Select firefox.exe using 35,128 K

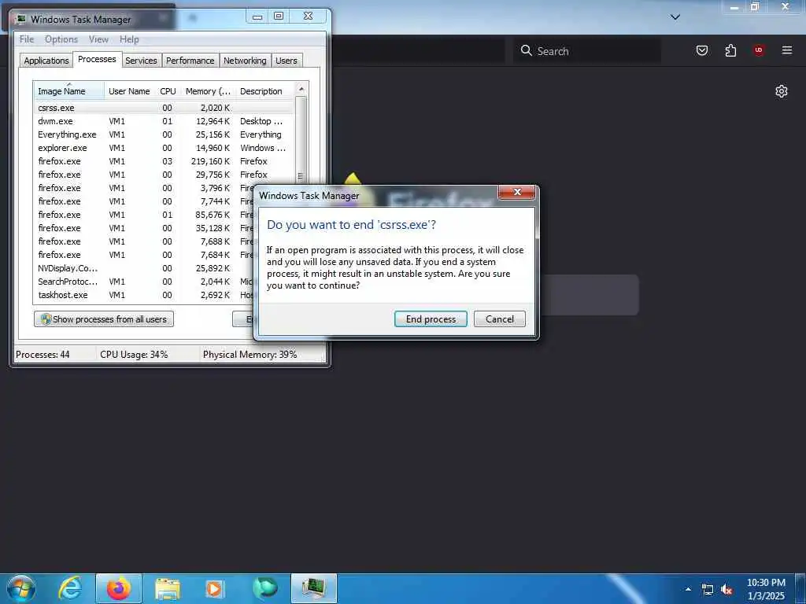(144, 228)
